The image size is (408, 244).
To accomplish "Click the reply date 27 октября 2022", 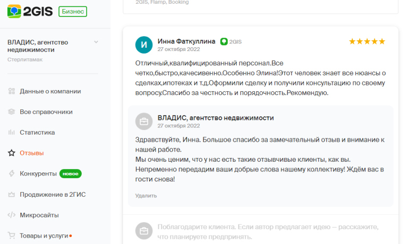I will point(178,126).
